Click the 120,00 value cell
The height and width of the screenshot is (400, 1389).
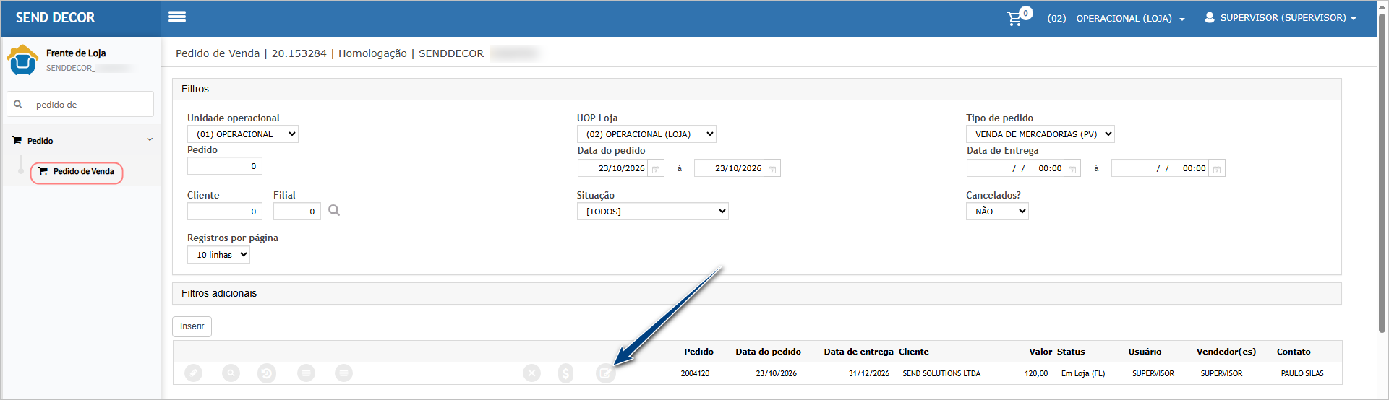point(1036,373)
